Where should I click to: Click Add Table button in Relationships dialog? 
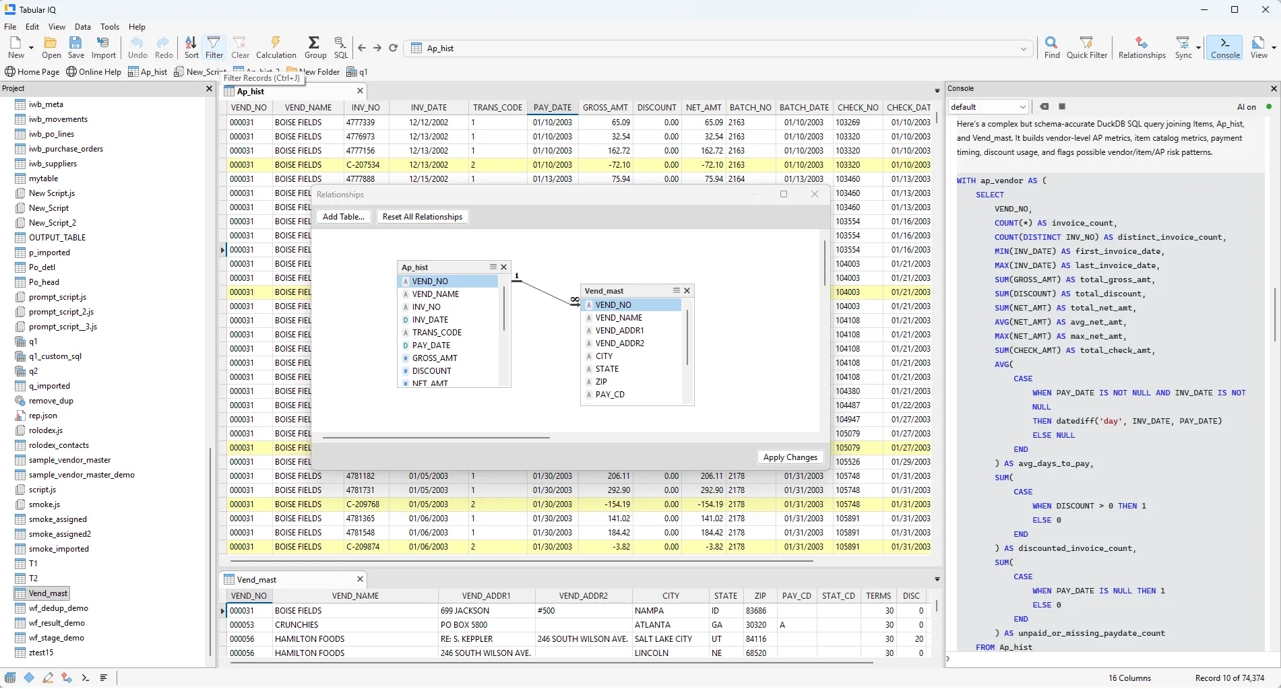(344, 217)
